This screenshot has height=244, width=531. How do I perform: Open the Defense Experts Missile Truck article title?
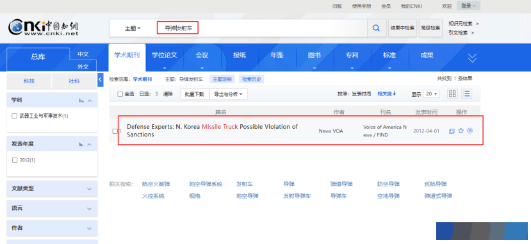click(x=212, y=131)
